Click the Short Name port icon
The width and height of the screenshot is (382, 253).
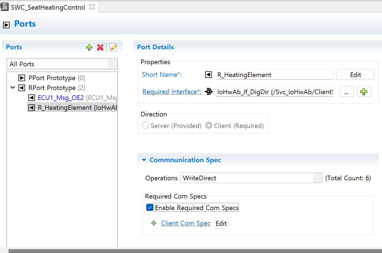pyautogui.click(x=208, y=75)
